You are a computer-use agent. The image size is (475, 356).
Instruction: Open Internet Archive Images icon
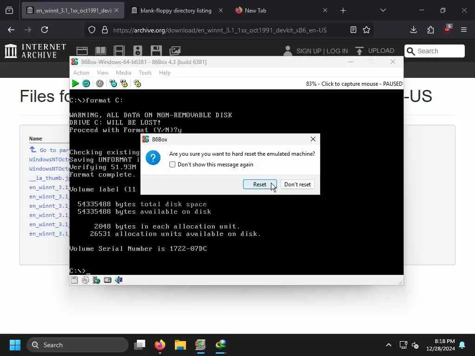pos(175,51)
